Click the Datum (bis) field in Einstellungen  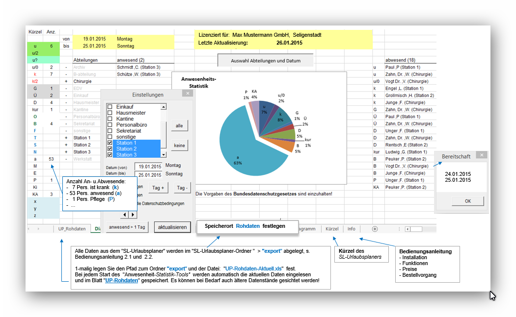pyautogui.click(x=149, y=175)
